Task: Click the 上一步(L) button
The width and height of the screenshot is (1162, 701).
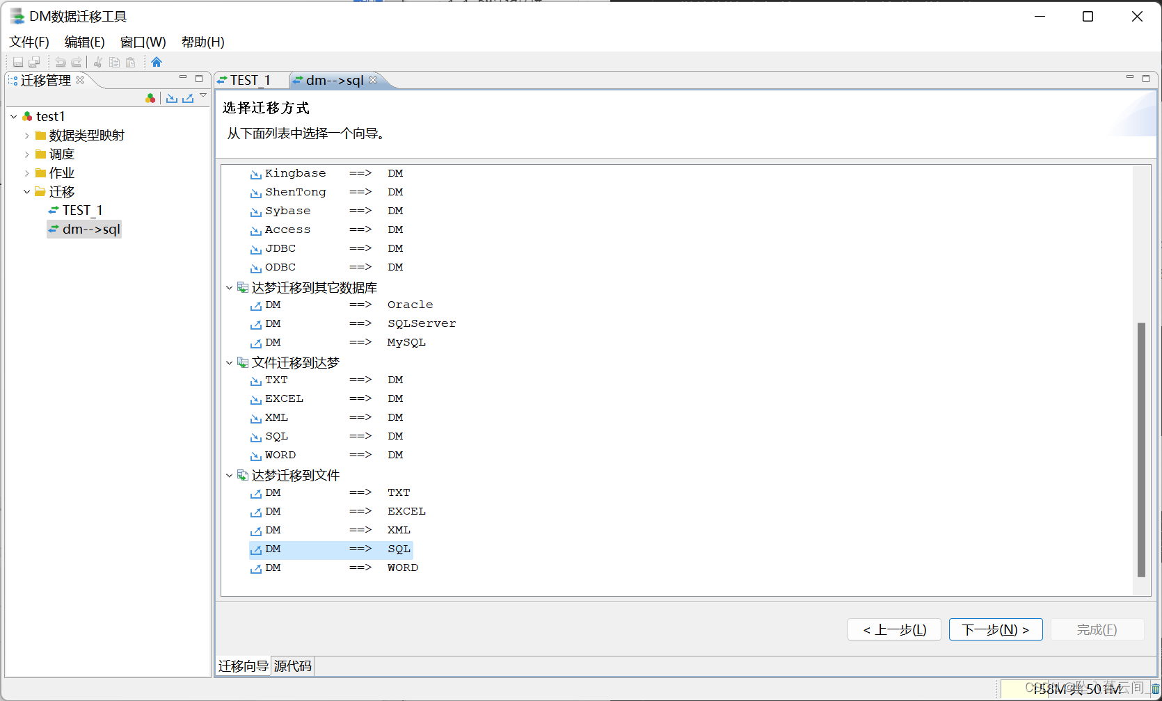Action: (x=894, y=629)
